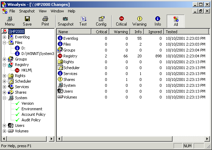Click Version green checkmark in tree
This screenshot has width=212, height=150.
tap(17, 103)
